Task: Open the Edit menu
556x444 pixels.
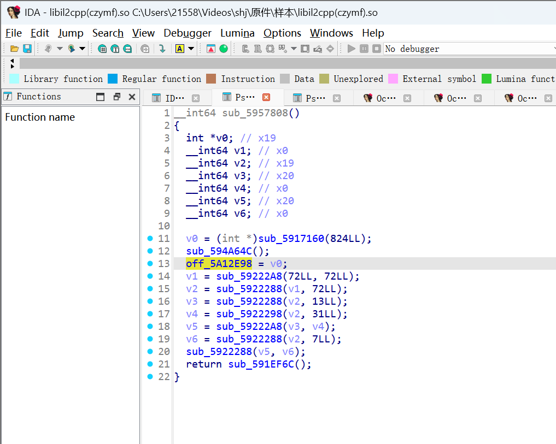Action: point(40,33)
